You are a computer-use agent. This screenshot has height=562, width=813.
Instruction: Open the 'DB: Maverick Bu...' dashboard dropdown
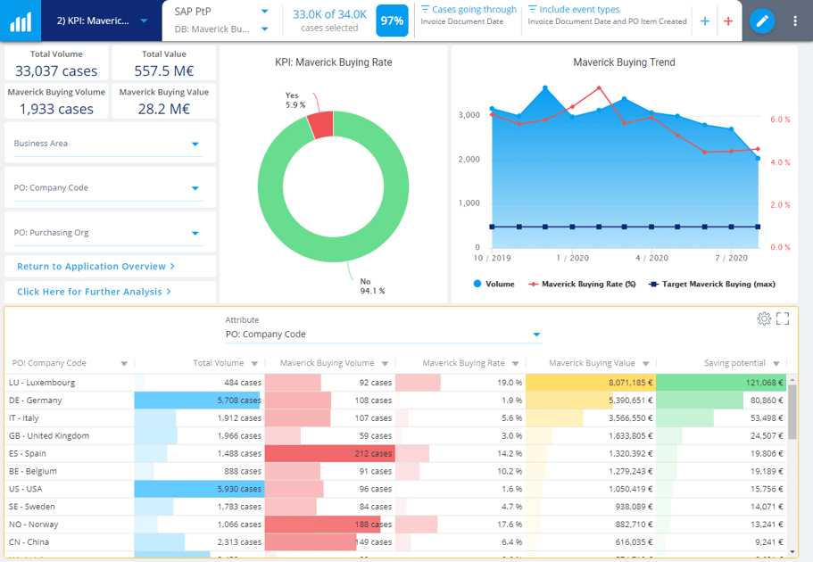click(264, 29)
